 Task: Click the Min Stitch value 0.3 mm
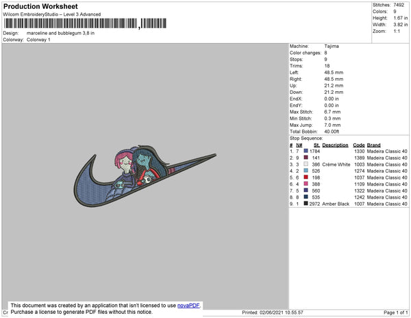332,119
